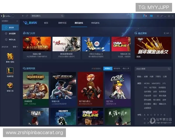Open the title bar hamburger menu
This screenshot has height=140, width=175.
[157, 16]
